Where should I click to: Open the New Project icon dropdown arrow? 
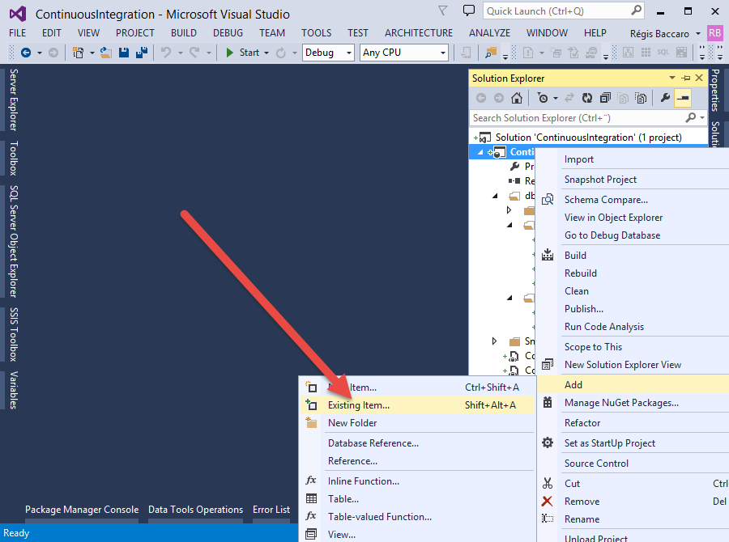92,53
